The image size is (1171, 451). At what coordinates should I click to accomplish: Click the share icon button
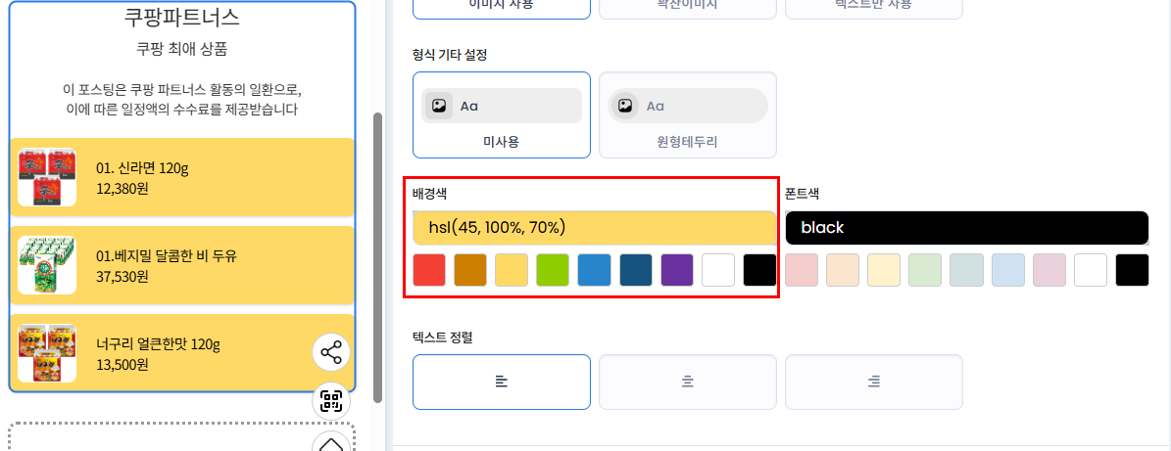pyautogui.click(x=331, y=352)
